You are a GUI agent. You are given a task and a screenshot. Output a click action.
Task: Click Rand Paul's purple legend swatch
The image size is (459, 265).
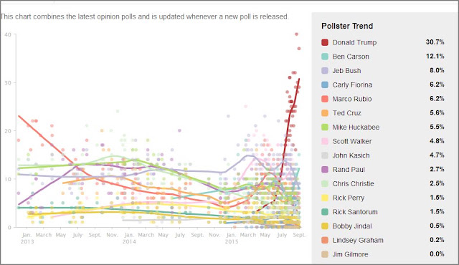[x=325, y=170]
